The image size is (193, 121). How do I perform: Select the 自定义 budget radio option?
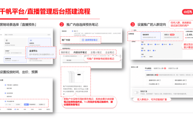(x=45, y=109)
